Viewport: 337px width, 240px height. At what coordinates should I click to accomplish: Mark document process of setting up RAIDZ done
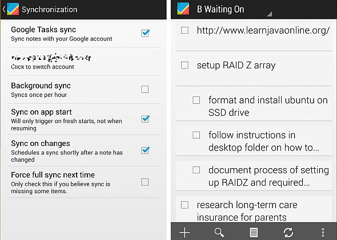[x=196, y=170]
